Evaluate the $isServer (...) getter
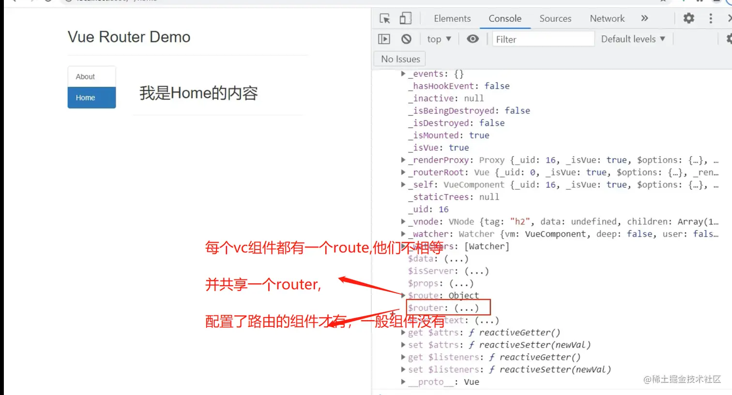The width and height of the screenshot is (732, 395). coord(477,271)
